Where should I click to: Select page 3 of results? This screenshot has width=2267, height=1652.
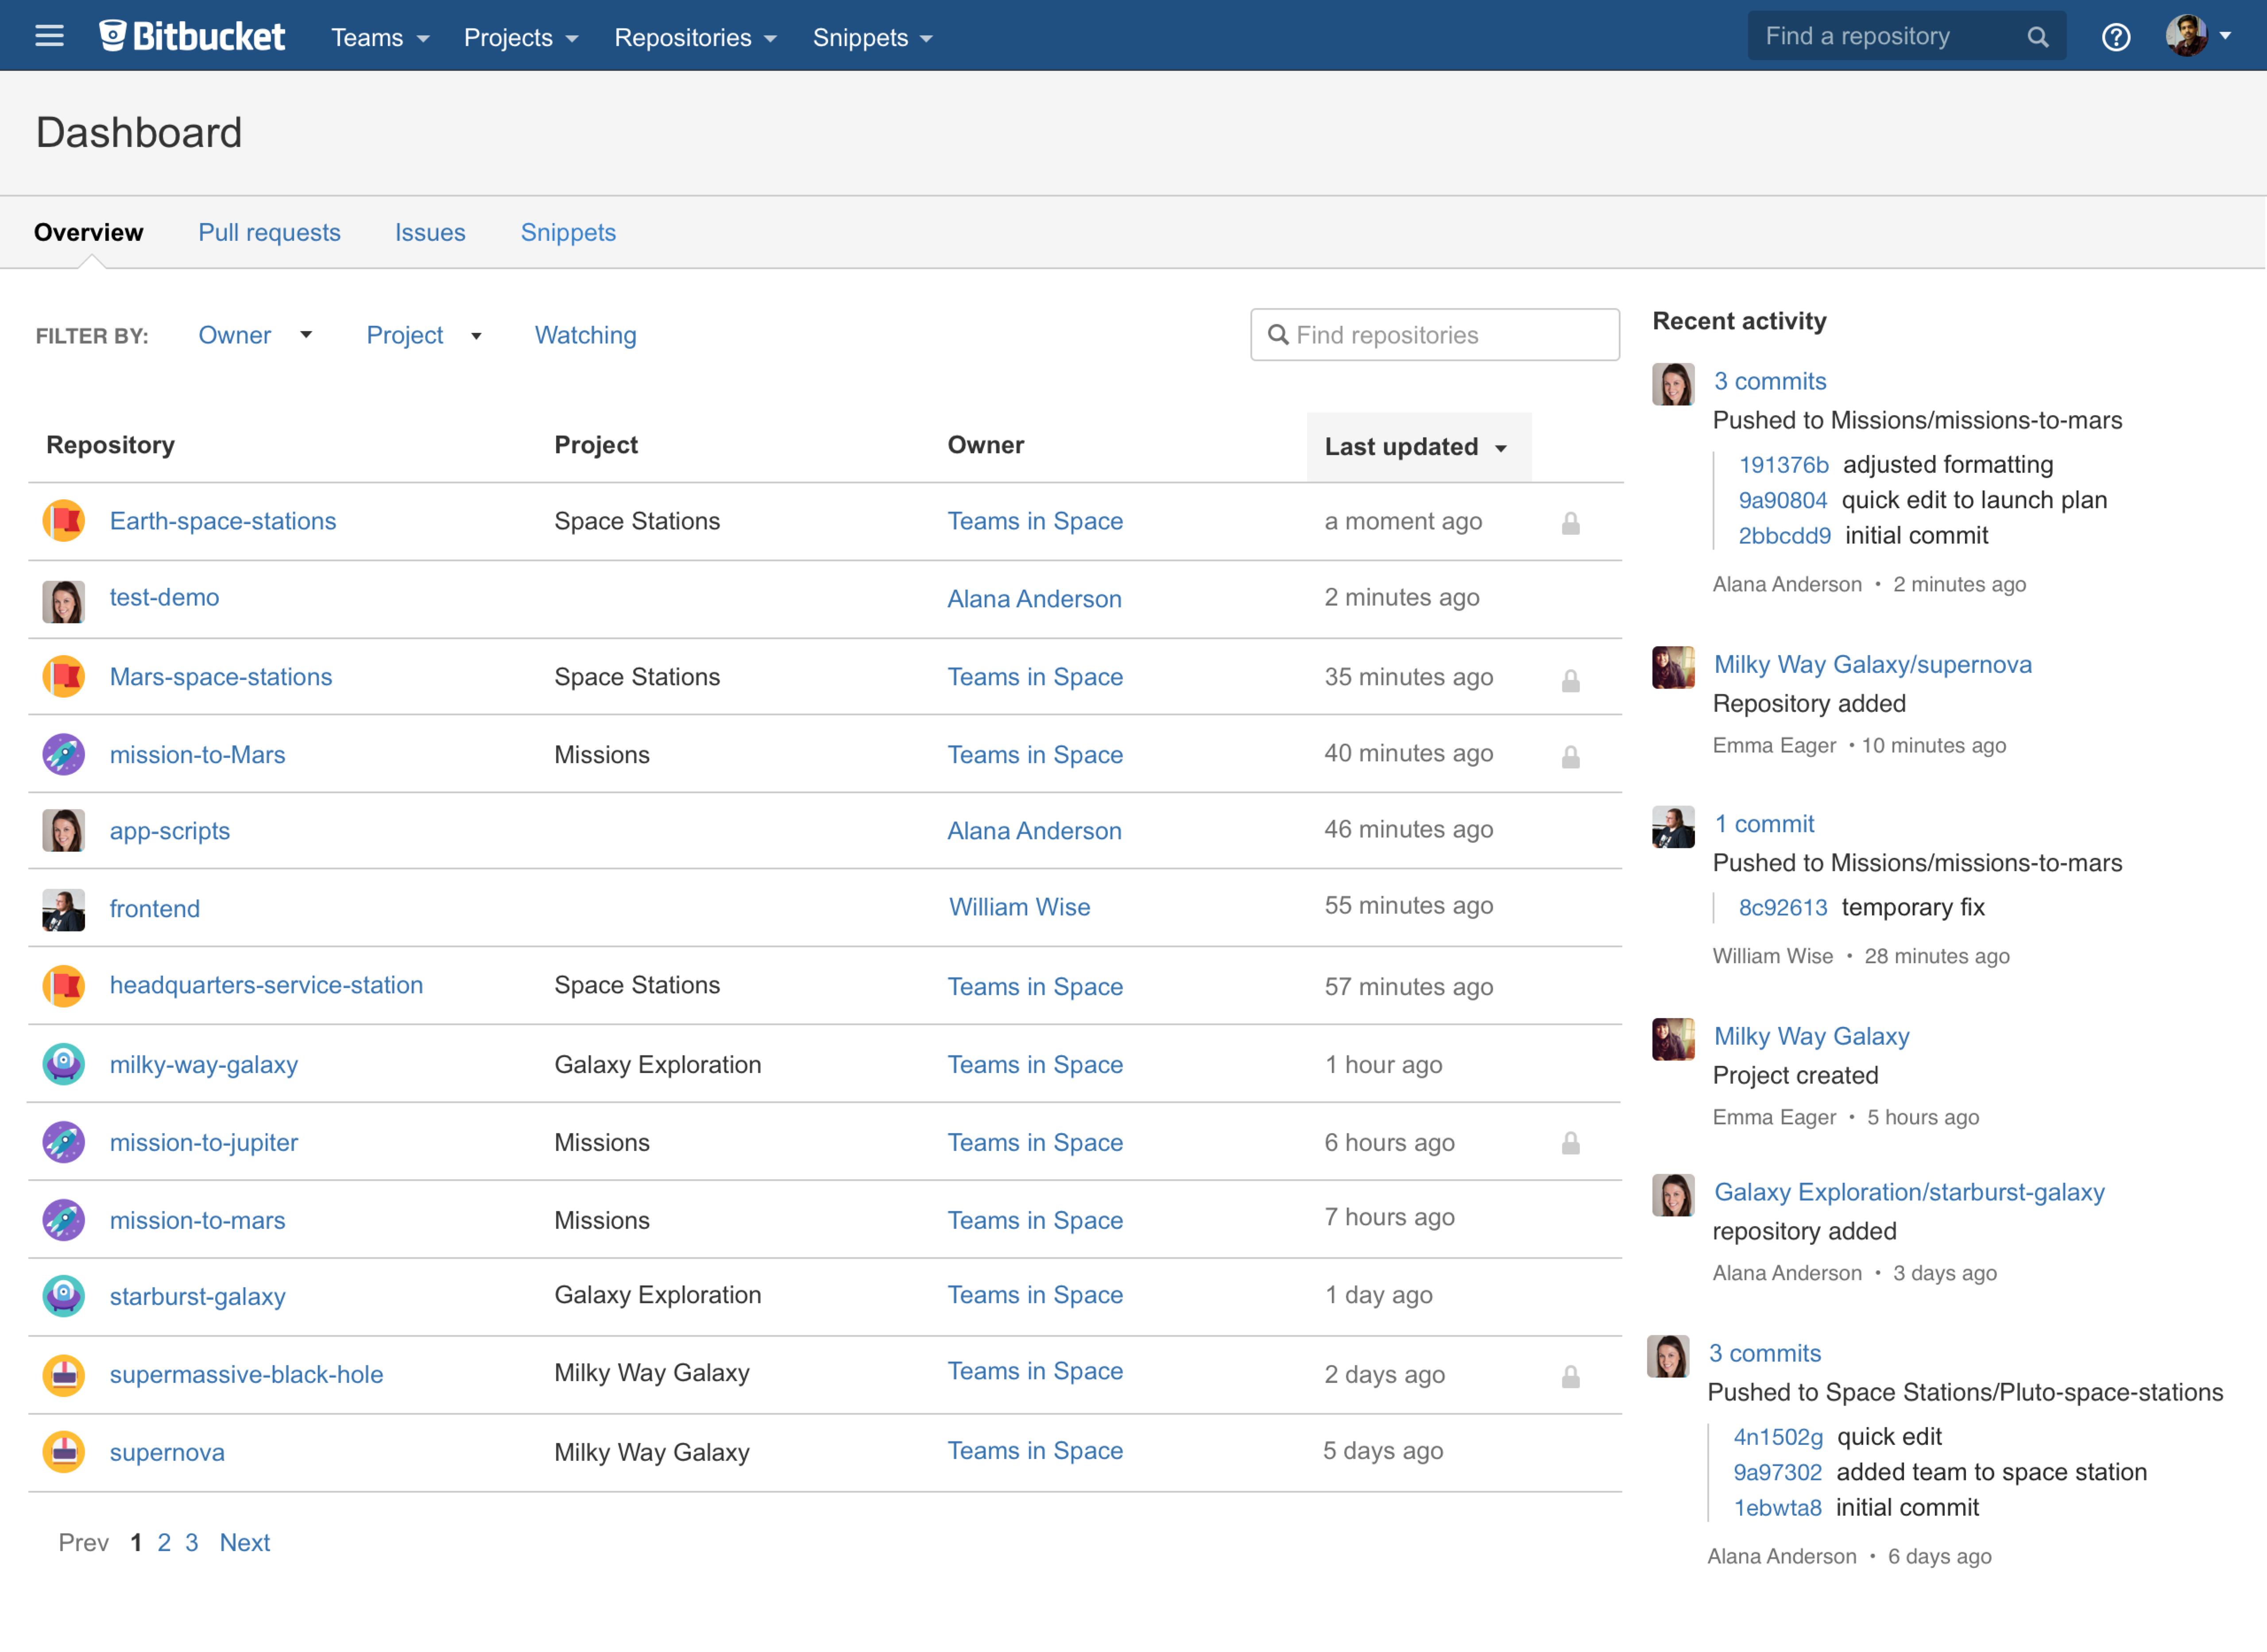tap(192, 1542)
